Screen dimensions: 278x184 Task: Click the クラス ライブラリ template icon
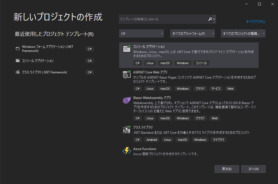pyautogui.click(x=126, y=130)
